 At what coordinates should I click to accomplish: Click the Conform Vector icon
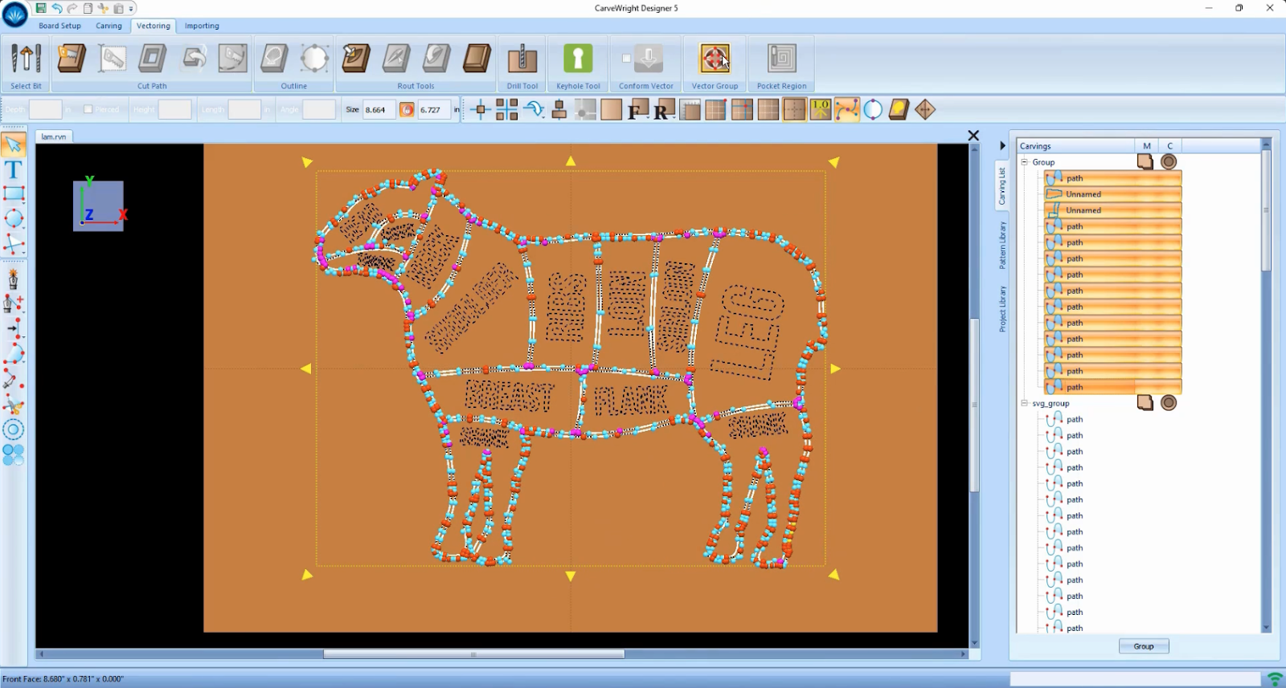coord(649,59)
